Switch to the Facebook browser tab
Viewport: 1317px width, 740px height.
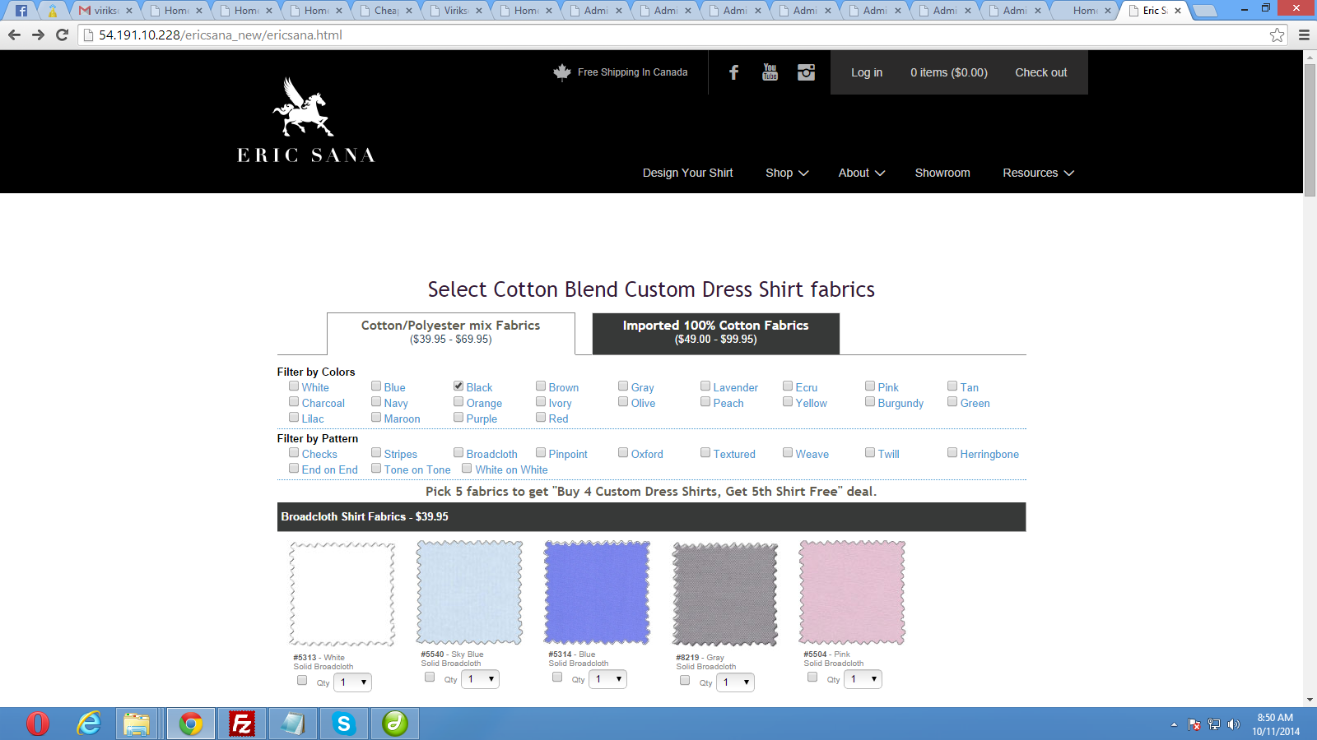(x=21, y=11)
